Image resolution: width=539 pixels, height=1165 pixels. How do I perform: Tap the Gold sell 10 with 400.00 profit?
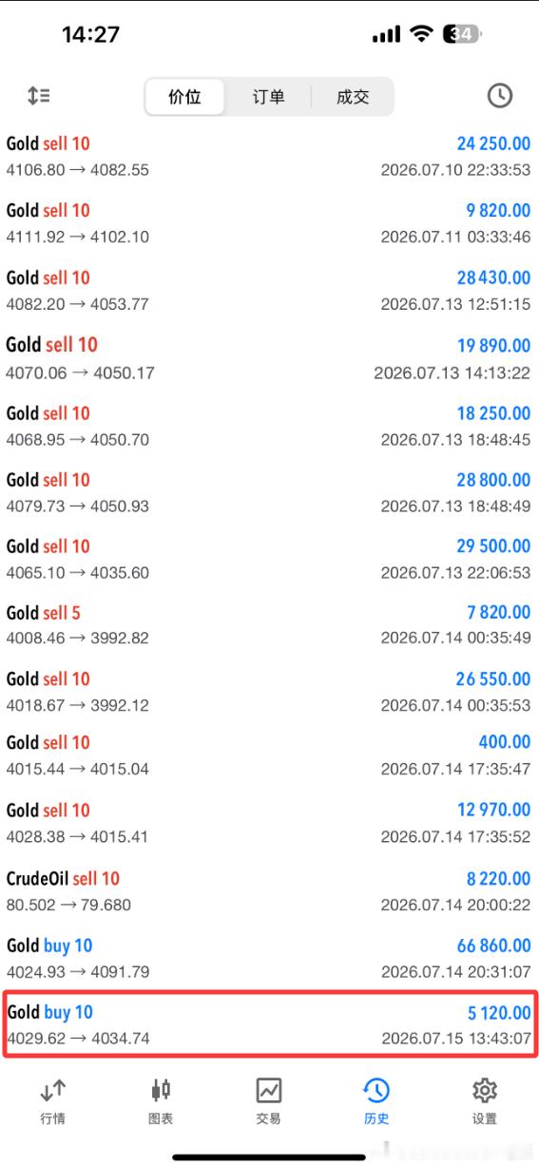pyautogui.click(x=269, y=754)
